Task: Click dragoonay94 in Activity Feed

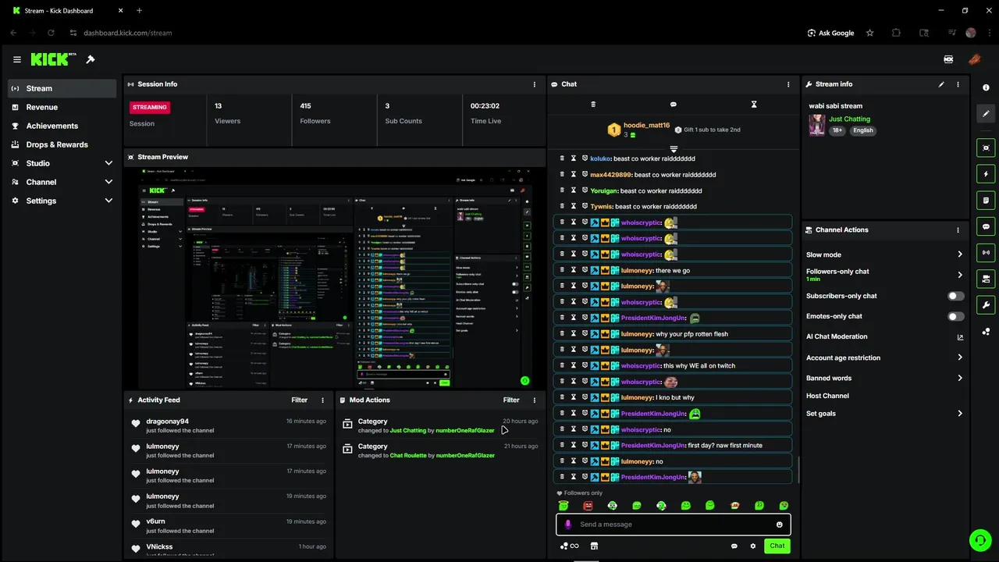Action: [x=168, y=421]
